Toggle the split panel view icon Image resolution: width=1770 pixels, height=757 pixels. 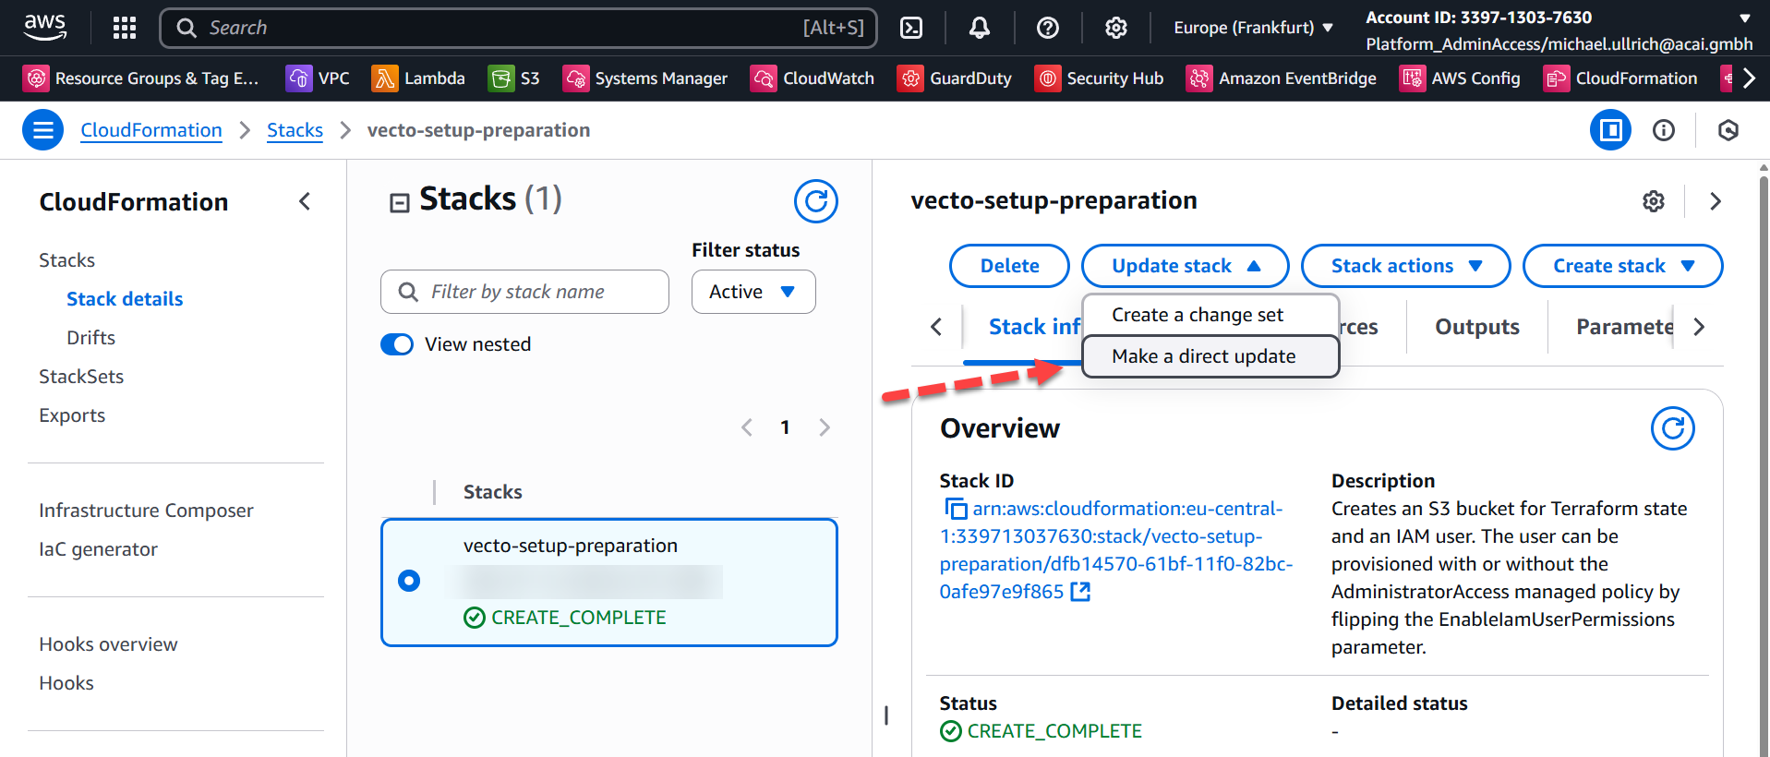pyautogui.click(x=1610, y=130)
